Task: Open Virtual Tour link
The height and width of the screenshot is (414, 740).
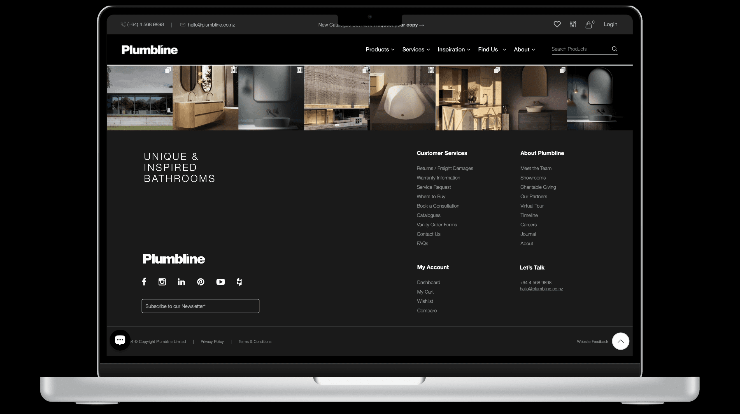Action: pos(532,206)
